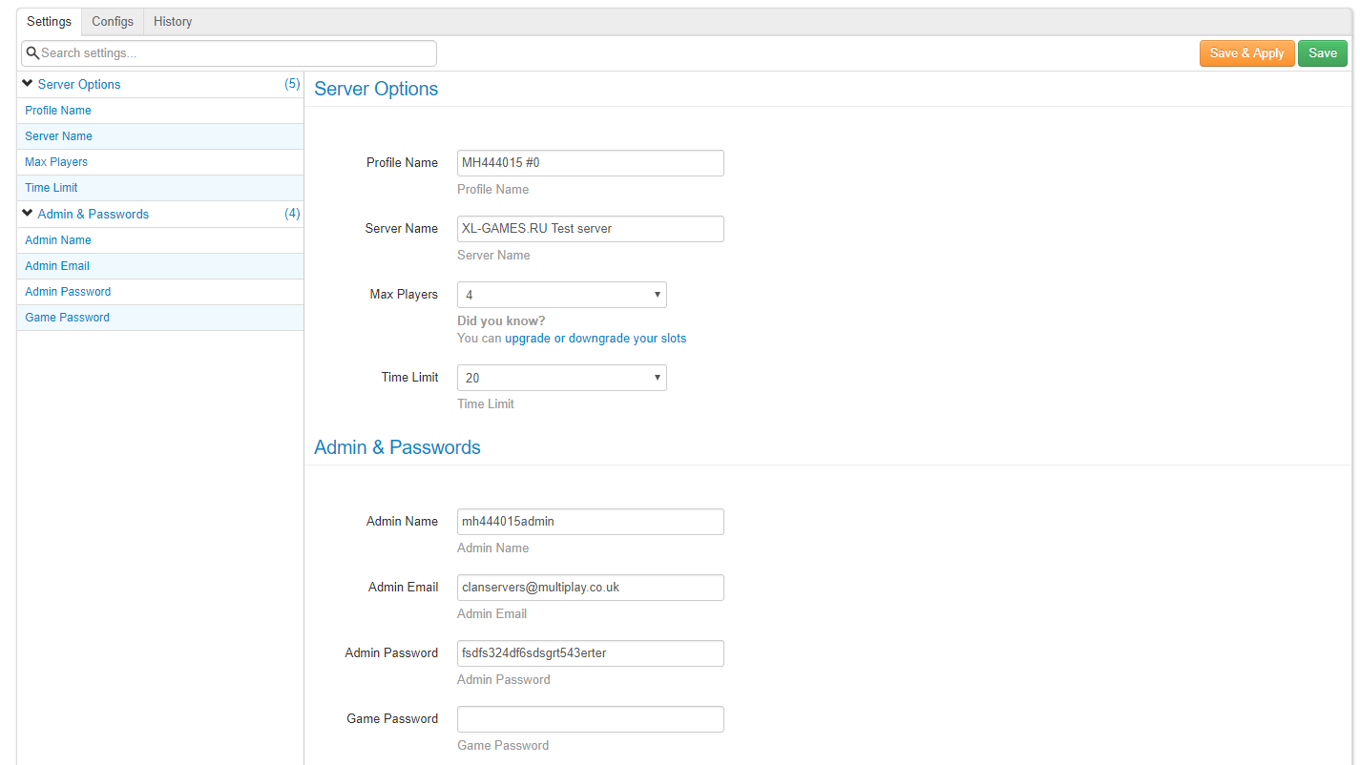Focus the Search settings field
Image resolution: width=1360 pixels, height=765 pixels.
[x=234, y=53]
